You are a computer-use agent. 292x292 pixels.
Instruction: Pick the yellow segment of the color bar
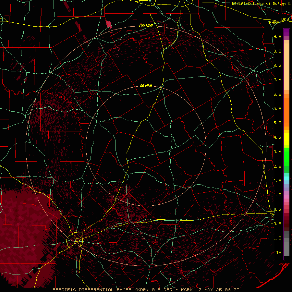click(286, 139)
